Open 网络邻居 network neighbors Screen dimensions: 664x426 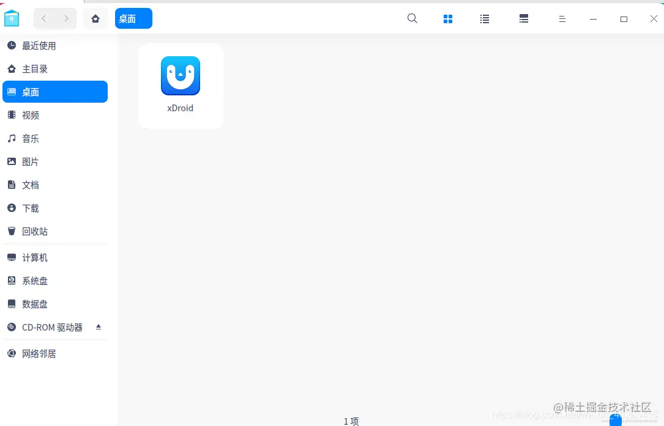click(x=55, y=354)
